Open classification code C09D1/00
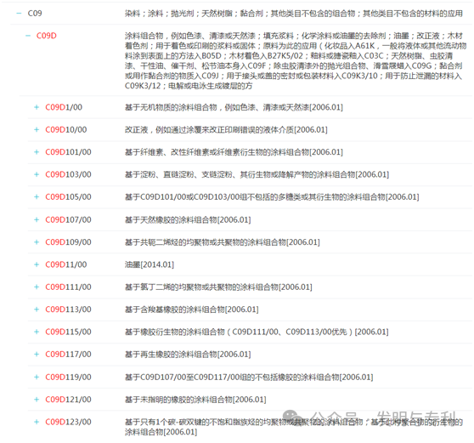Viewport: 474px width, 443px height. pos(64,107)
